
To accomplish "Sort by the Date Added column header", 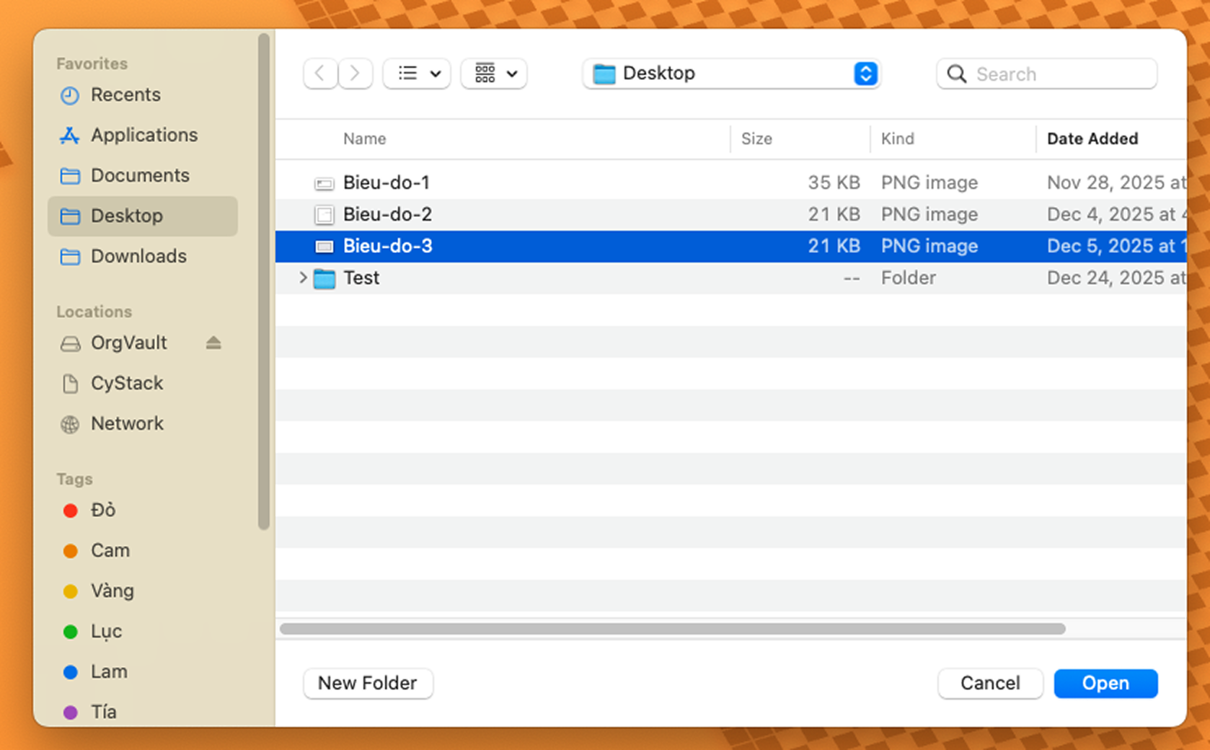I will pyautogui.click(x=1092, y=138).
